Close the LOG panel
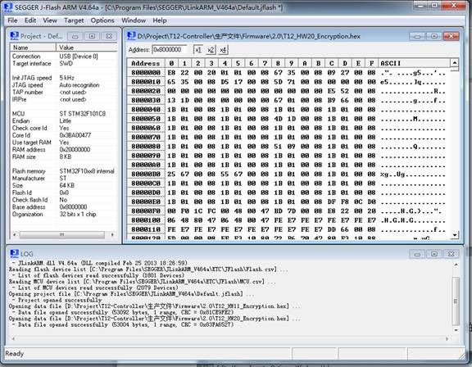Viewport: 472px width, 367px height. (451, 254)
